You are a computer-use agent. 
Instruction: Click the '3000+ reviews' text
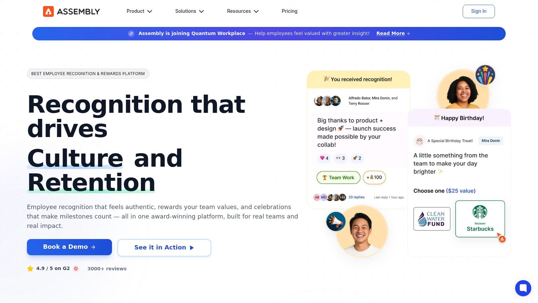click(107, 269)
